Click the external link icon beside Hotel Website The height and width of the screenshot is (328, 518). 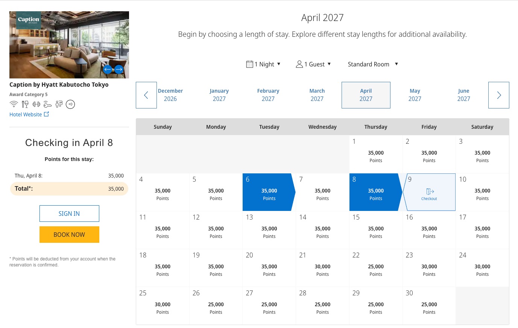coord(46,114)
